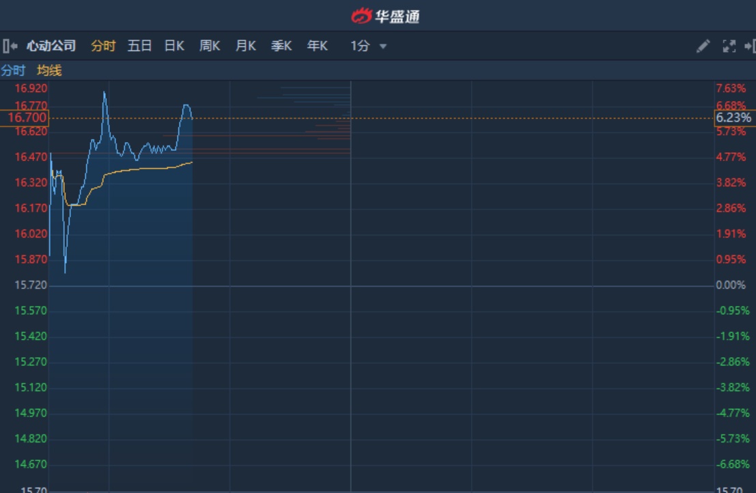Toggle the 均线 average line legend
Image resolution: width=756 pixels, height=493 pixels.
point(49,70)
